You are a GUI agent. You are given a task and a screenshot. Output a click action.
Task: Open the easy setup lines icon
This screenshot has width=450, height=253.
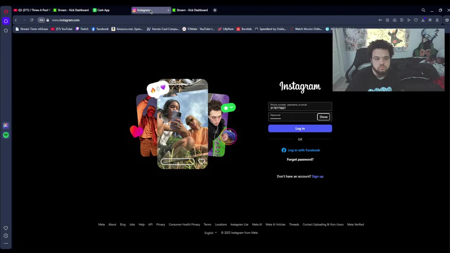click(x=430, y=20)
